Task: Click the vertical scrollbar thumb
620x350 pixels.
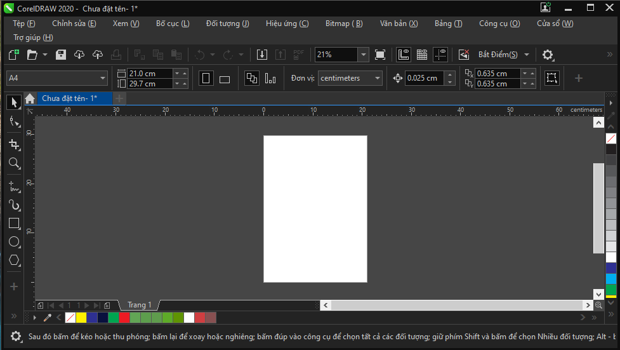Action: (598, 208)
